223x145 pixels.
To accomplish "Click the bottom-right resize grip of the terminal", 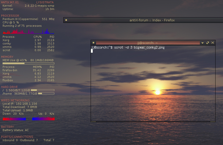I will 213,122.
